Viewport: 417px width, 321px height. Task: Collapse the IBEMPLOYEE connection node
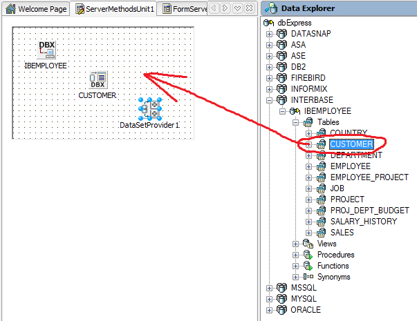pyautogui.click(x=282, y=112)
